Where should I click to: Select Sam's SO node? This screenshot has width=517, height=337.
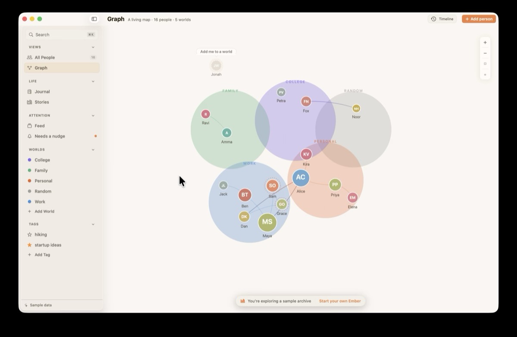coord(272,186)
